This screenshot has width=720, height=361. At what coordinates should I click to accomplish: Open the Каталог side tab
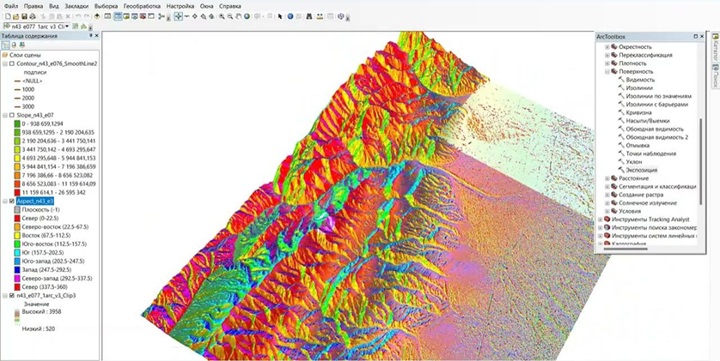[x=715, y=50]
